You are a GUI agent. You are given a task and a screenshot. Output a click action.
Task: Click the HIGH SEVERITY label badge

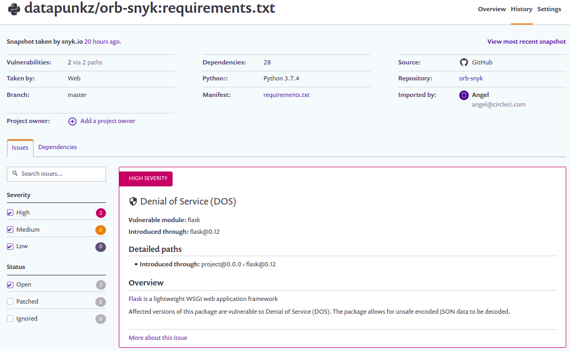146,178
